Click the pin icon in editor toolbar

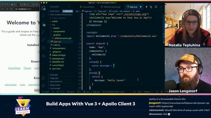146,7
